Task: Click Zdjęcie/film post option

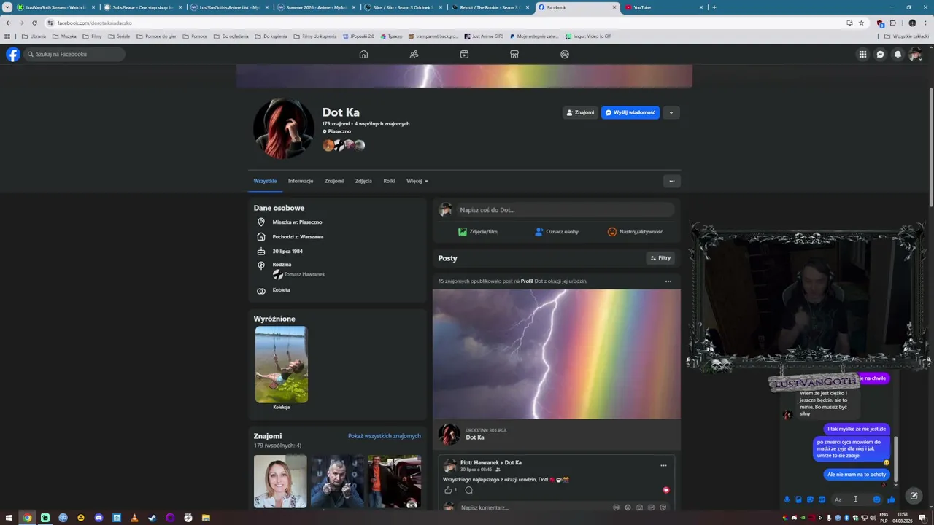Action: click(x=478, y=232)
